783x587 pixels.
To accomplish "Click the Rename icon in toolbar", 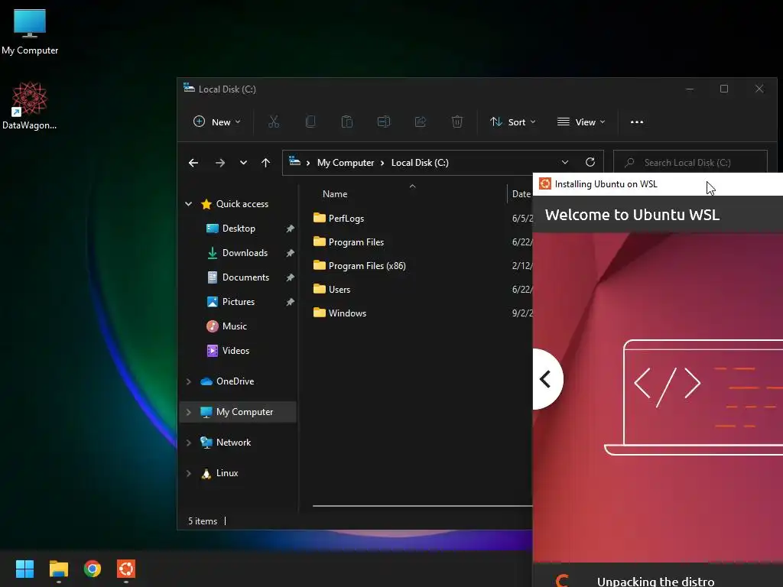I will 384,122.
